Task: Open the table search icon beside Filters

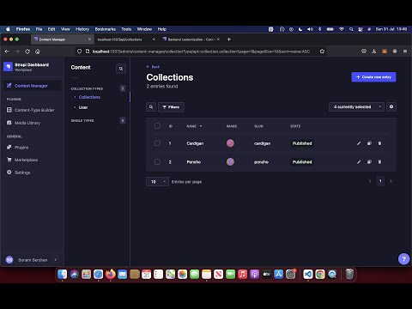Action: coord(151,107)
